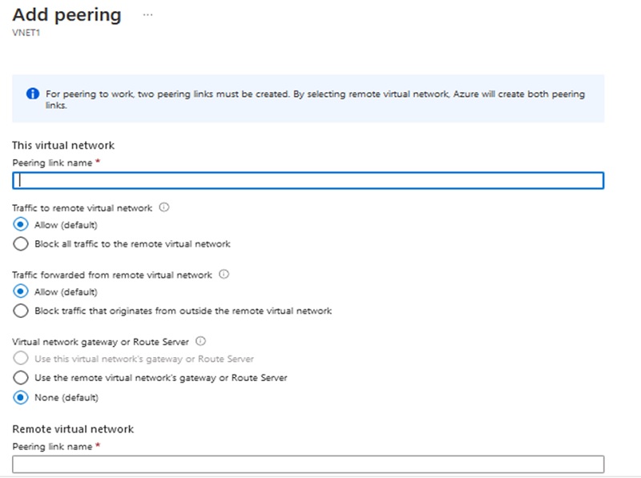641x478 pixels.
Task: Choose Block traffic that originates from outside remote network
Action: pyautogui.click(x=21, y=311)
